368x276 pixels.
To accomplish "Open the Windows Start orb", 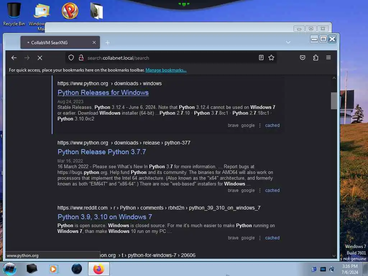I will click(10, 269).
